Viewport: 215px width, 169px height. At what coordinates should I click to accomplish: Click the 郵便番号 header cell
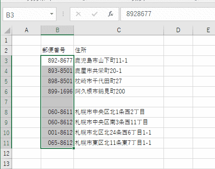[57, 51]
